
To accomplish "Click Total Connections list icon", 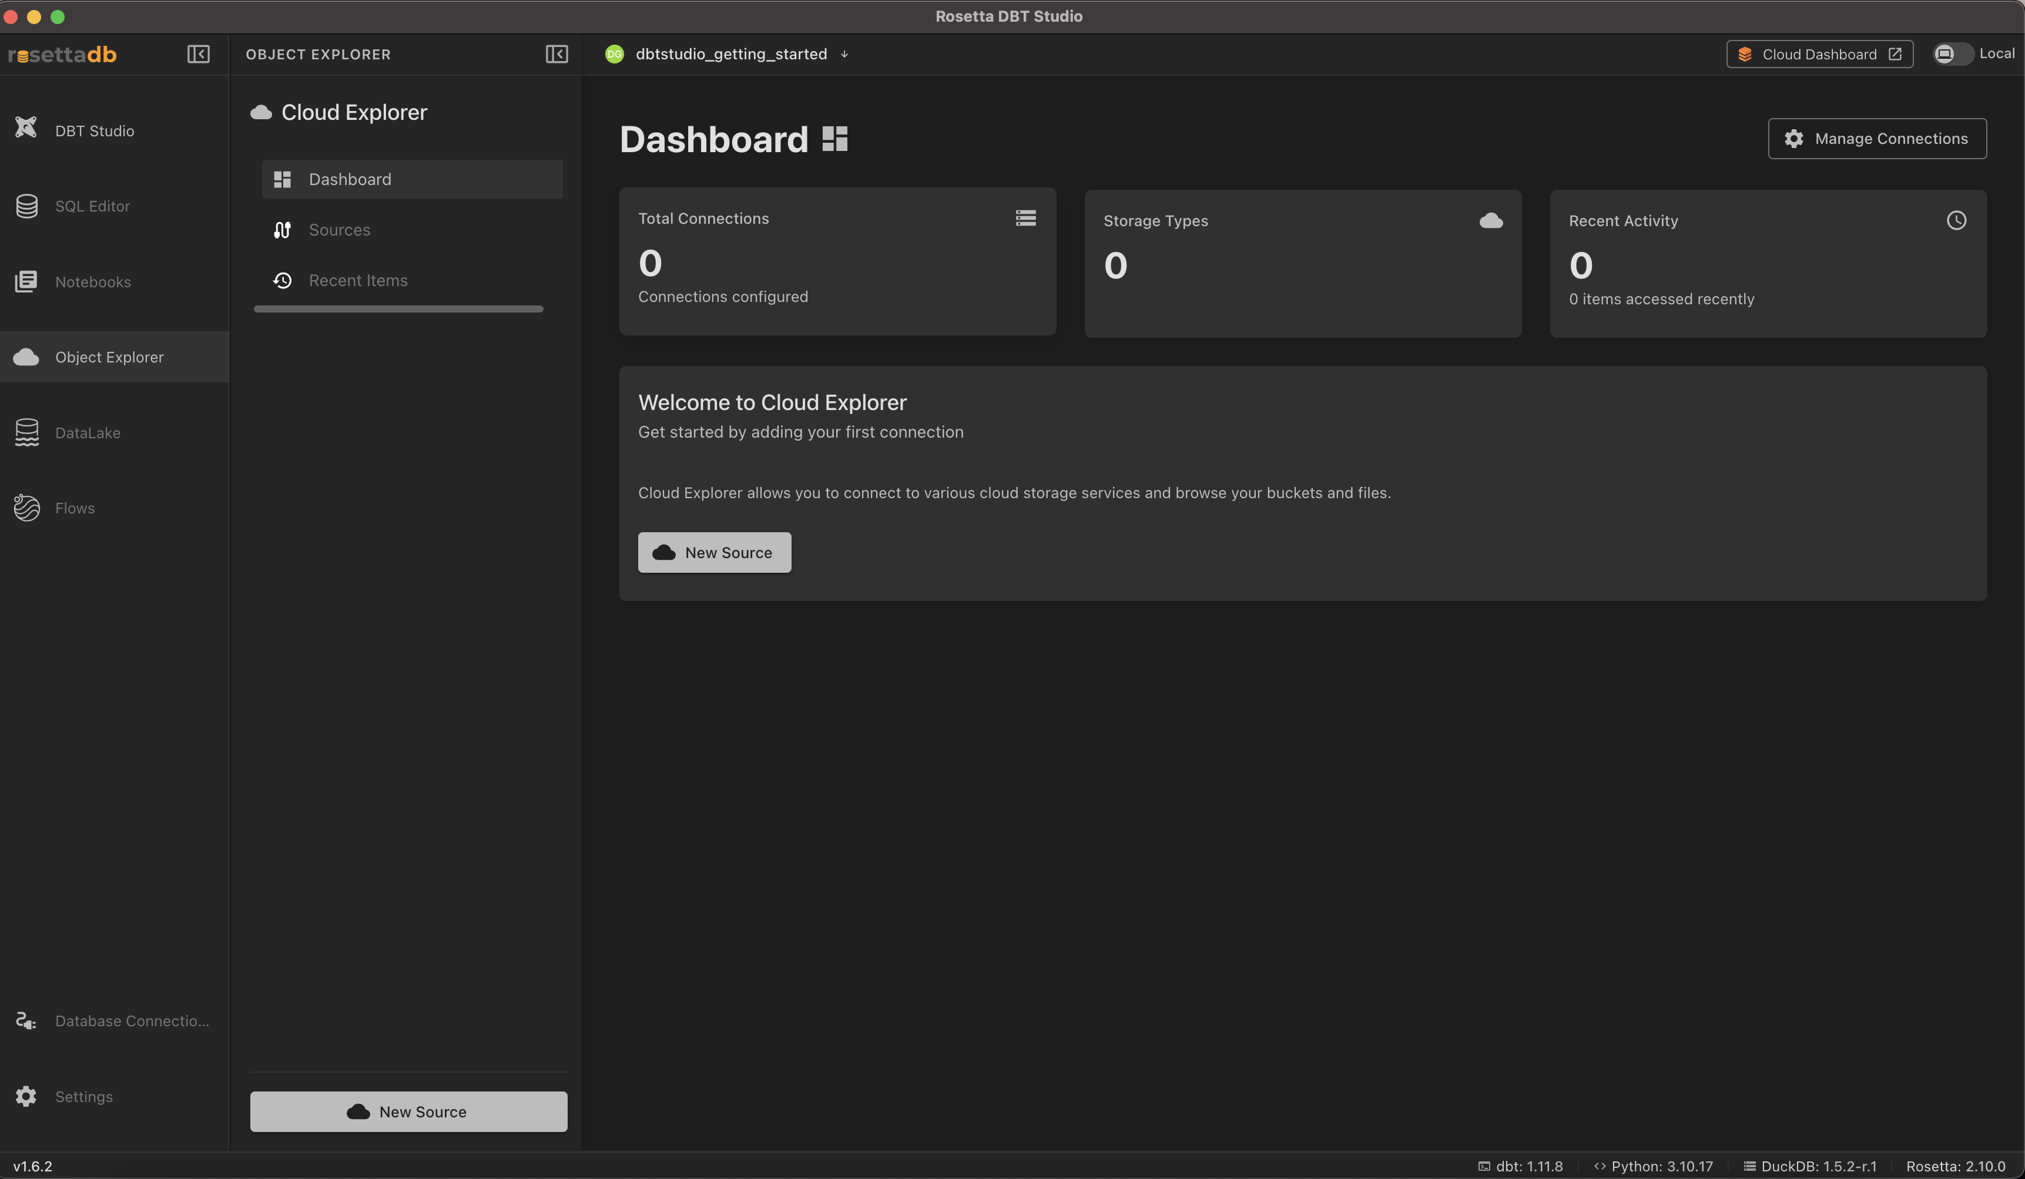I will click(x=1025, y=218).
